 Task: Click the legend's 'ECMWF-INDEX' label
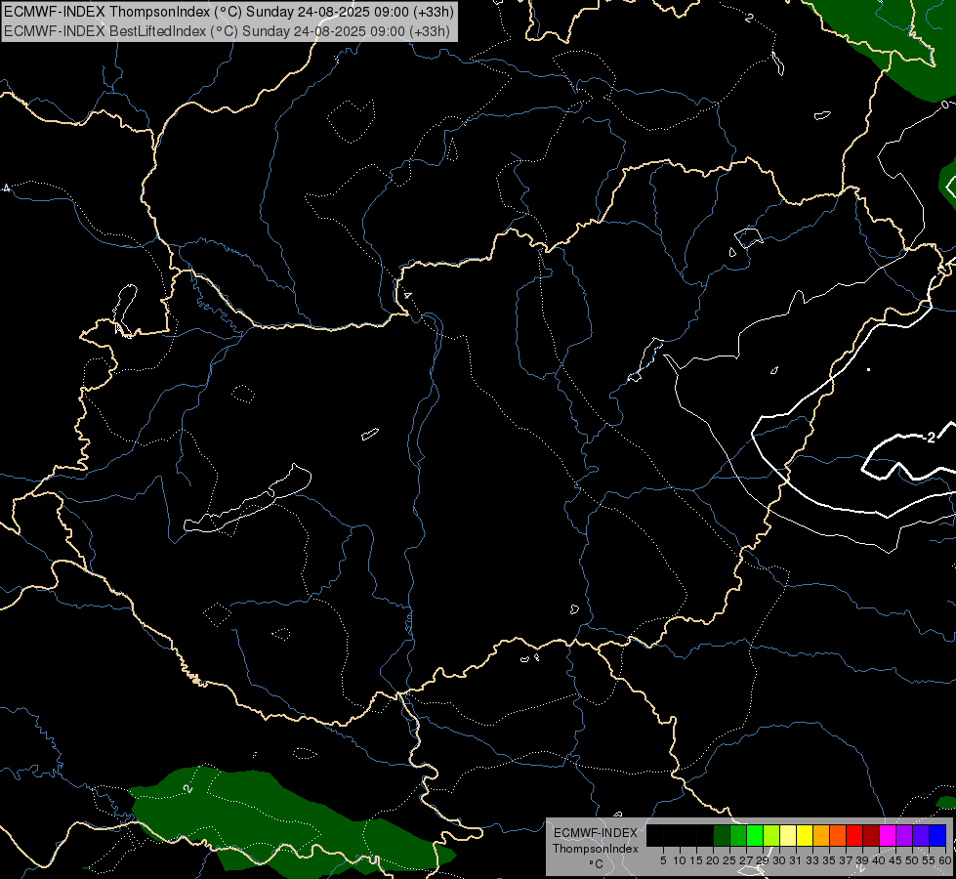tap(595, 833)
